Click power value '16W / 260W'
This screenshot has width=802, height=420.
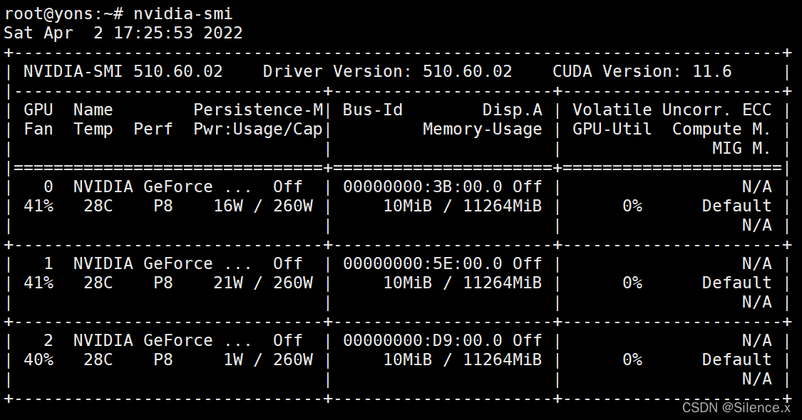coord(263,206)
